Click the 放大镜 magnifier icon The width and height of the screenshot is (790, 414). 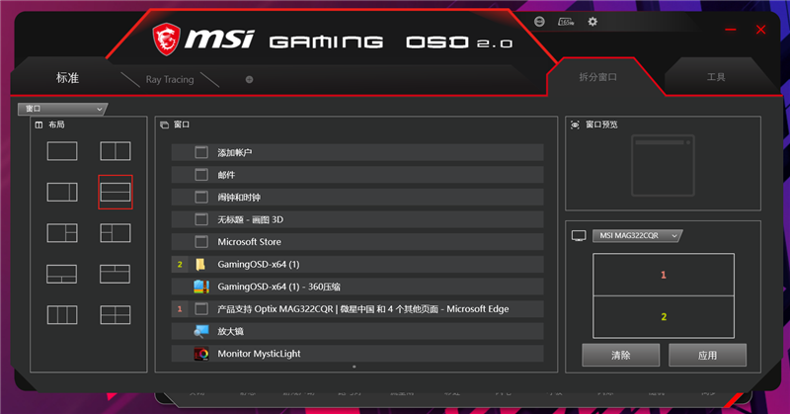coord(201,331)
